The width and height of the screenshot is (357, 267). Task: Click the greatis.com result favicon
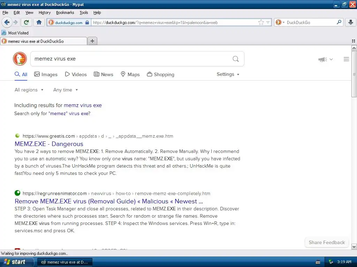tap(17, 136)
